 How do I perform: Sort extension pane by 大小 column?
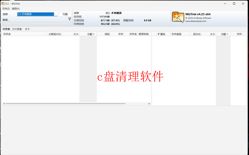pyautogui.click(x=209, y=34)
